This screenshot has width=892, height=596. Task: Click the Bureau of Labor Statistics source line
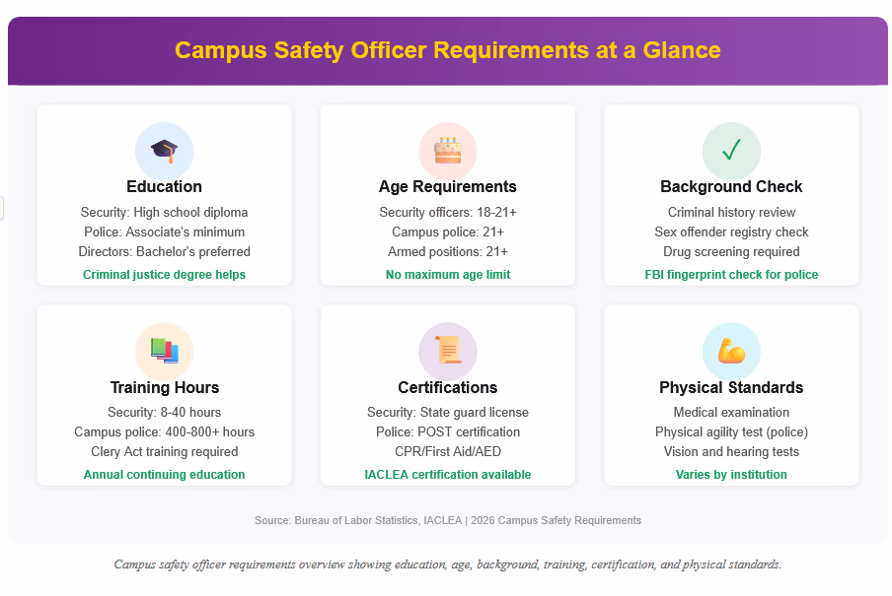point(447,520)
